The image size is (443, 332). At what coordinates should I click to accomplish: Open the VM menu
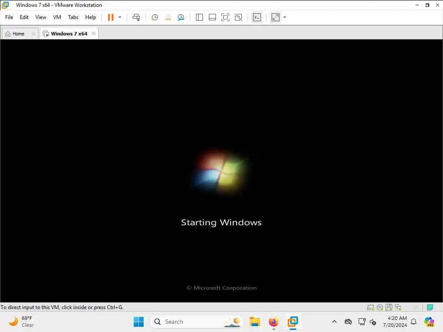[x=57, y=17]
